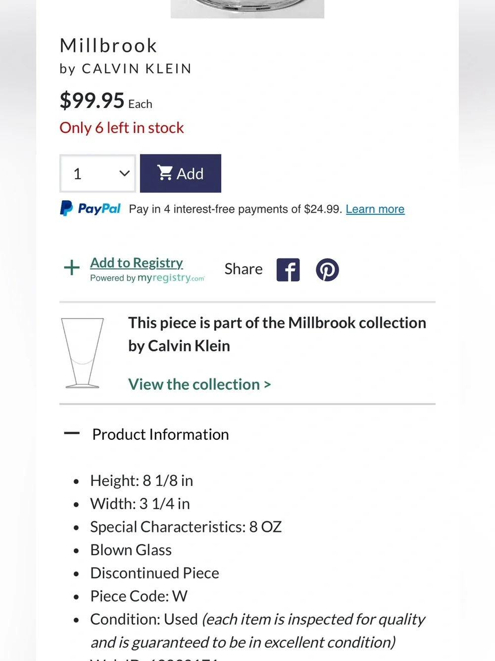Image resolution: width=495 pixels, height=661 pixels.
Task: Open Add to Registry link
Action: tap(137, 263)
